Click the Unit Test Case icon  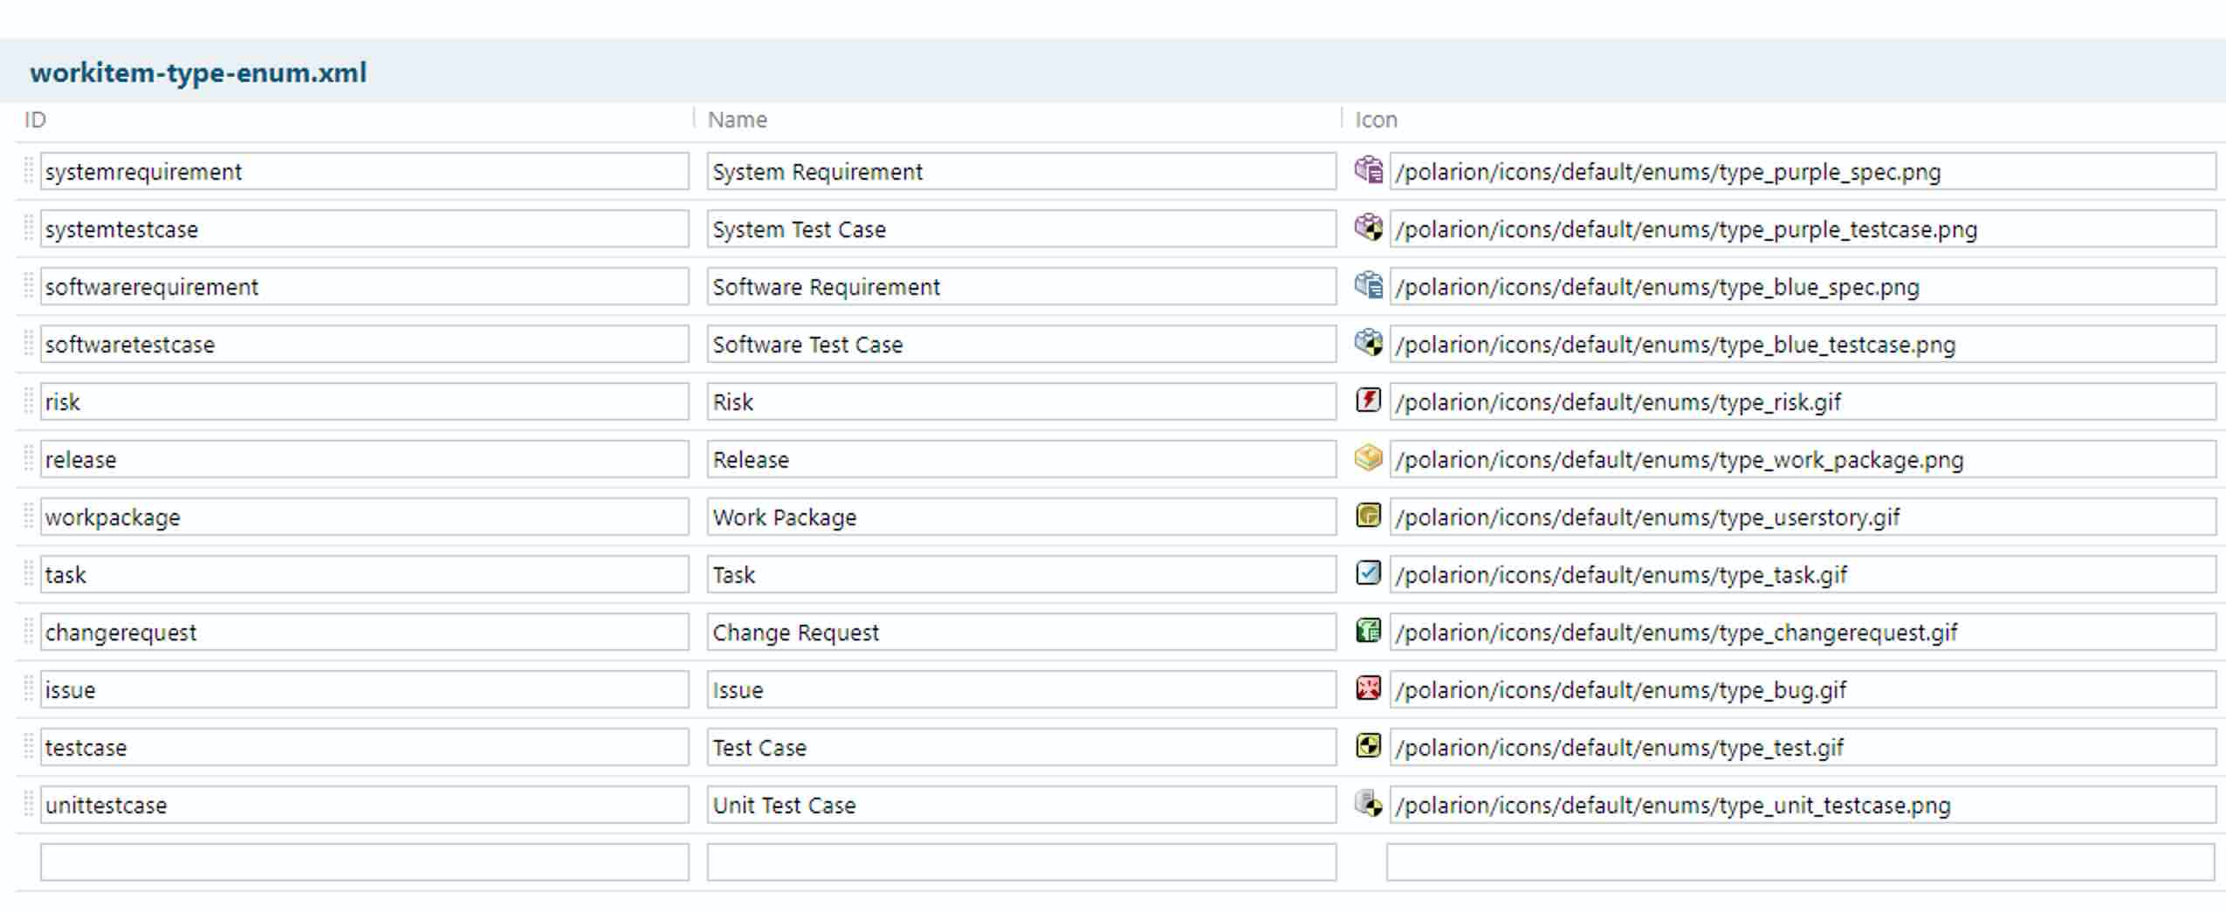pyautogui.click(x=1371, y=805)
